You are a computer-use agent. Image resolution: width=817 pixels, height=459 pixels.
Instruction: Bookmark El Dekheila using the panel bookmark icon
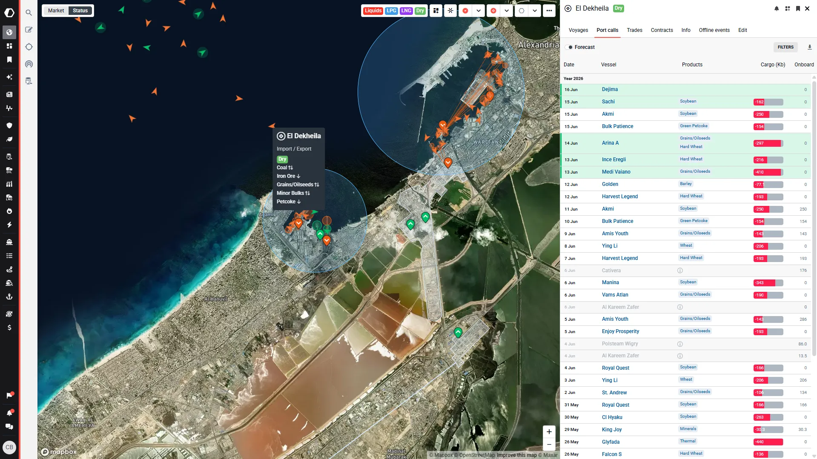pyautogui.click(x=798, y=9)
